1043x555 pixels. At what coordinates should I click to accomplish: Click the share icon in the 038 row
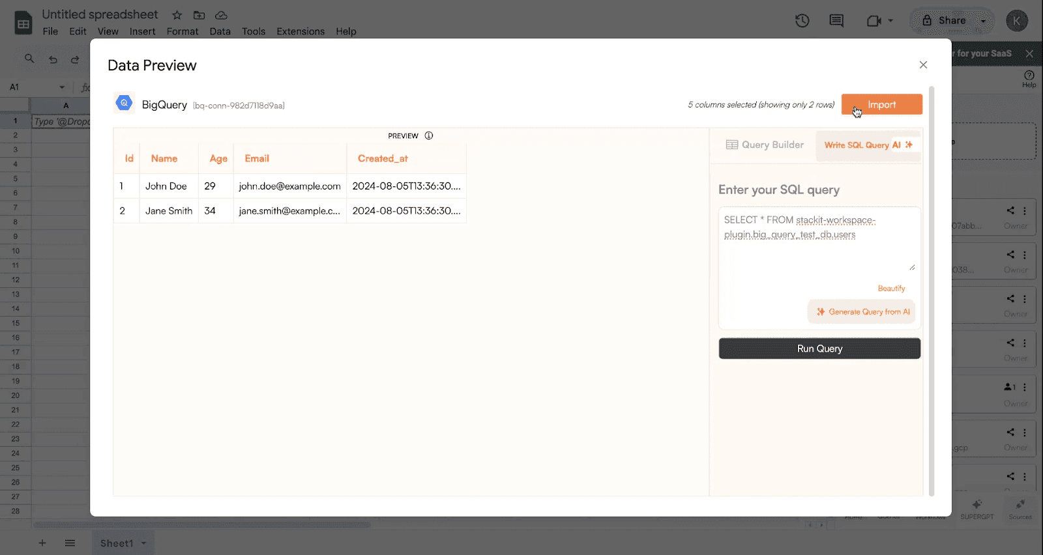1010,255
